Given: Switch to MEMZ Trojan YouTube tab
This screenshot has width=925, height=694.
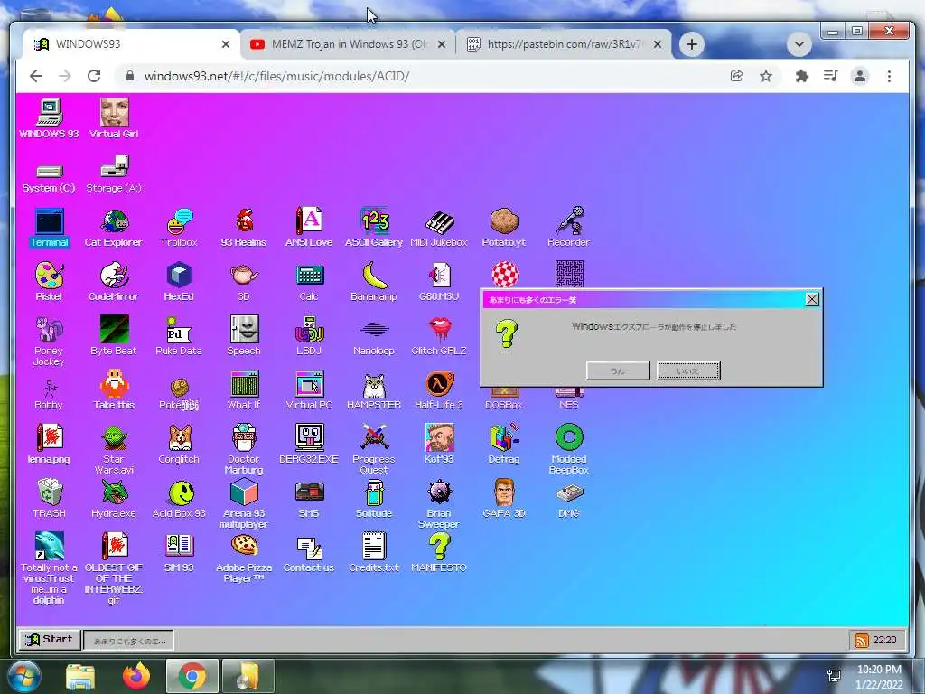Looking at the screenshot, I should coord(348,44).
